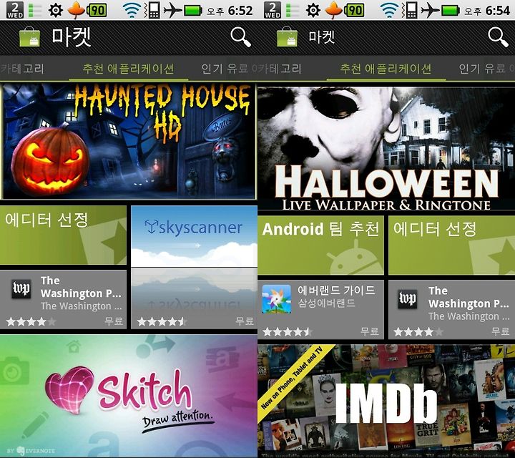The width and height of the screenshot is (515, 458).
Task: Open the 에버랜드 가이드 app entry
Action: point(320,309)
